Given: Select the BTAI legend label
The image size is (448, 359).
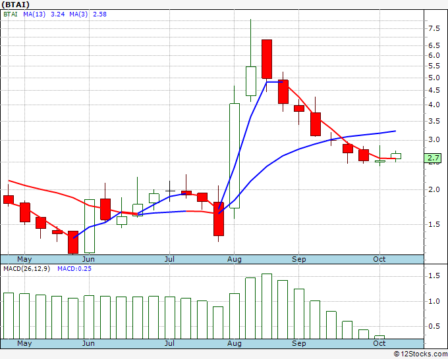Looking at the screenshot, I should click(11, 14).
